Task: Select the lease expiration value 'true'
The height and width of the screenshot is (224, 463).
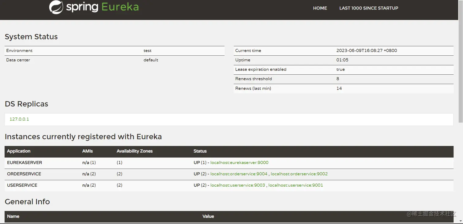Action: pyautogui.click(x=341, y=69)
